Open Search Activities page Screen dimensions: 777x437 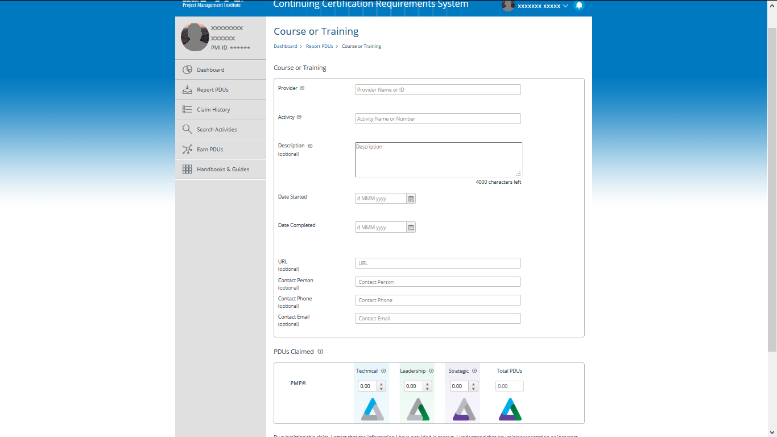pyautogui.click(x=220, y=129)
